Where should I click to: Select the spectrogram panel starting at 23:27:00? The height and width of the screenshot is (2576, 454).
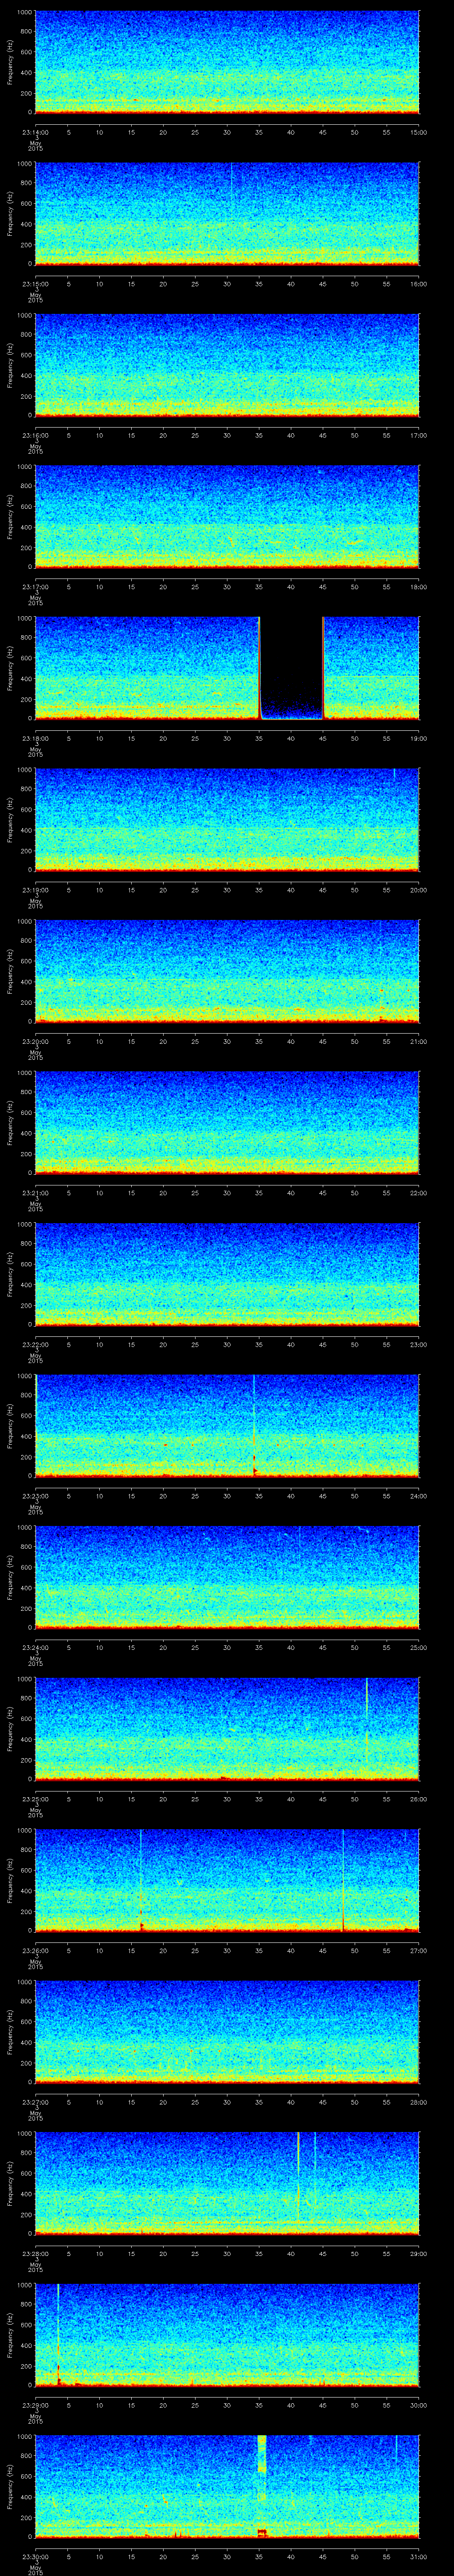coord(227,2032)
